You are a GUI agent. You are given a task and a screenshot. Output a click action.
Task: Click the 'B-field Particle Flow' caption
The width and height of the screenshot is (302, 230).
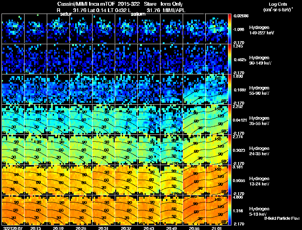[282, 218]
